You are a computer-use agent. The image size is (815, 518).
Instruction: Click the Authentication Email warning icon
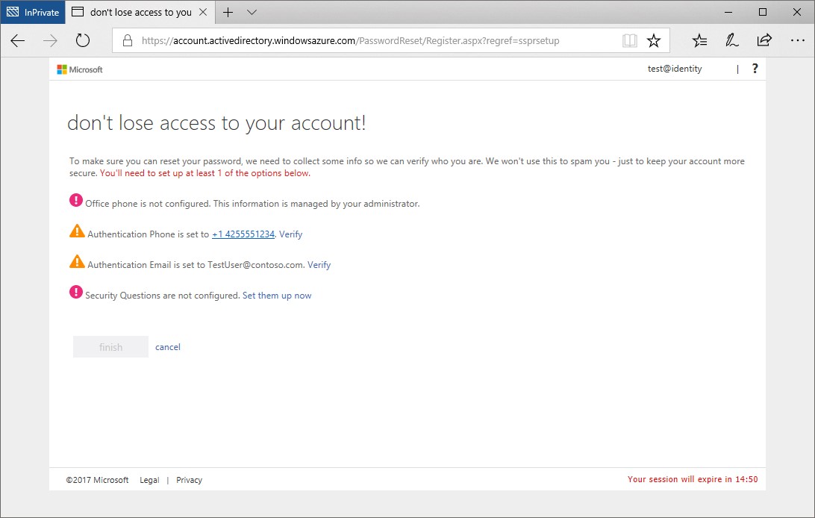click(x=77, y=262)
